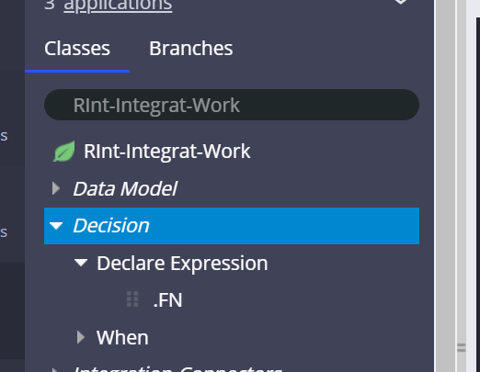Click the chevron icon beside applications

(401, 2)
